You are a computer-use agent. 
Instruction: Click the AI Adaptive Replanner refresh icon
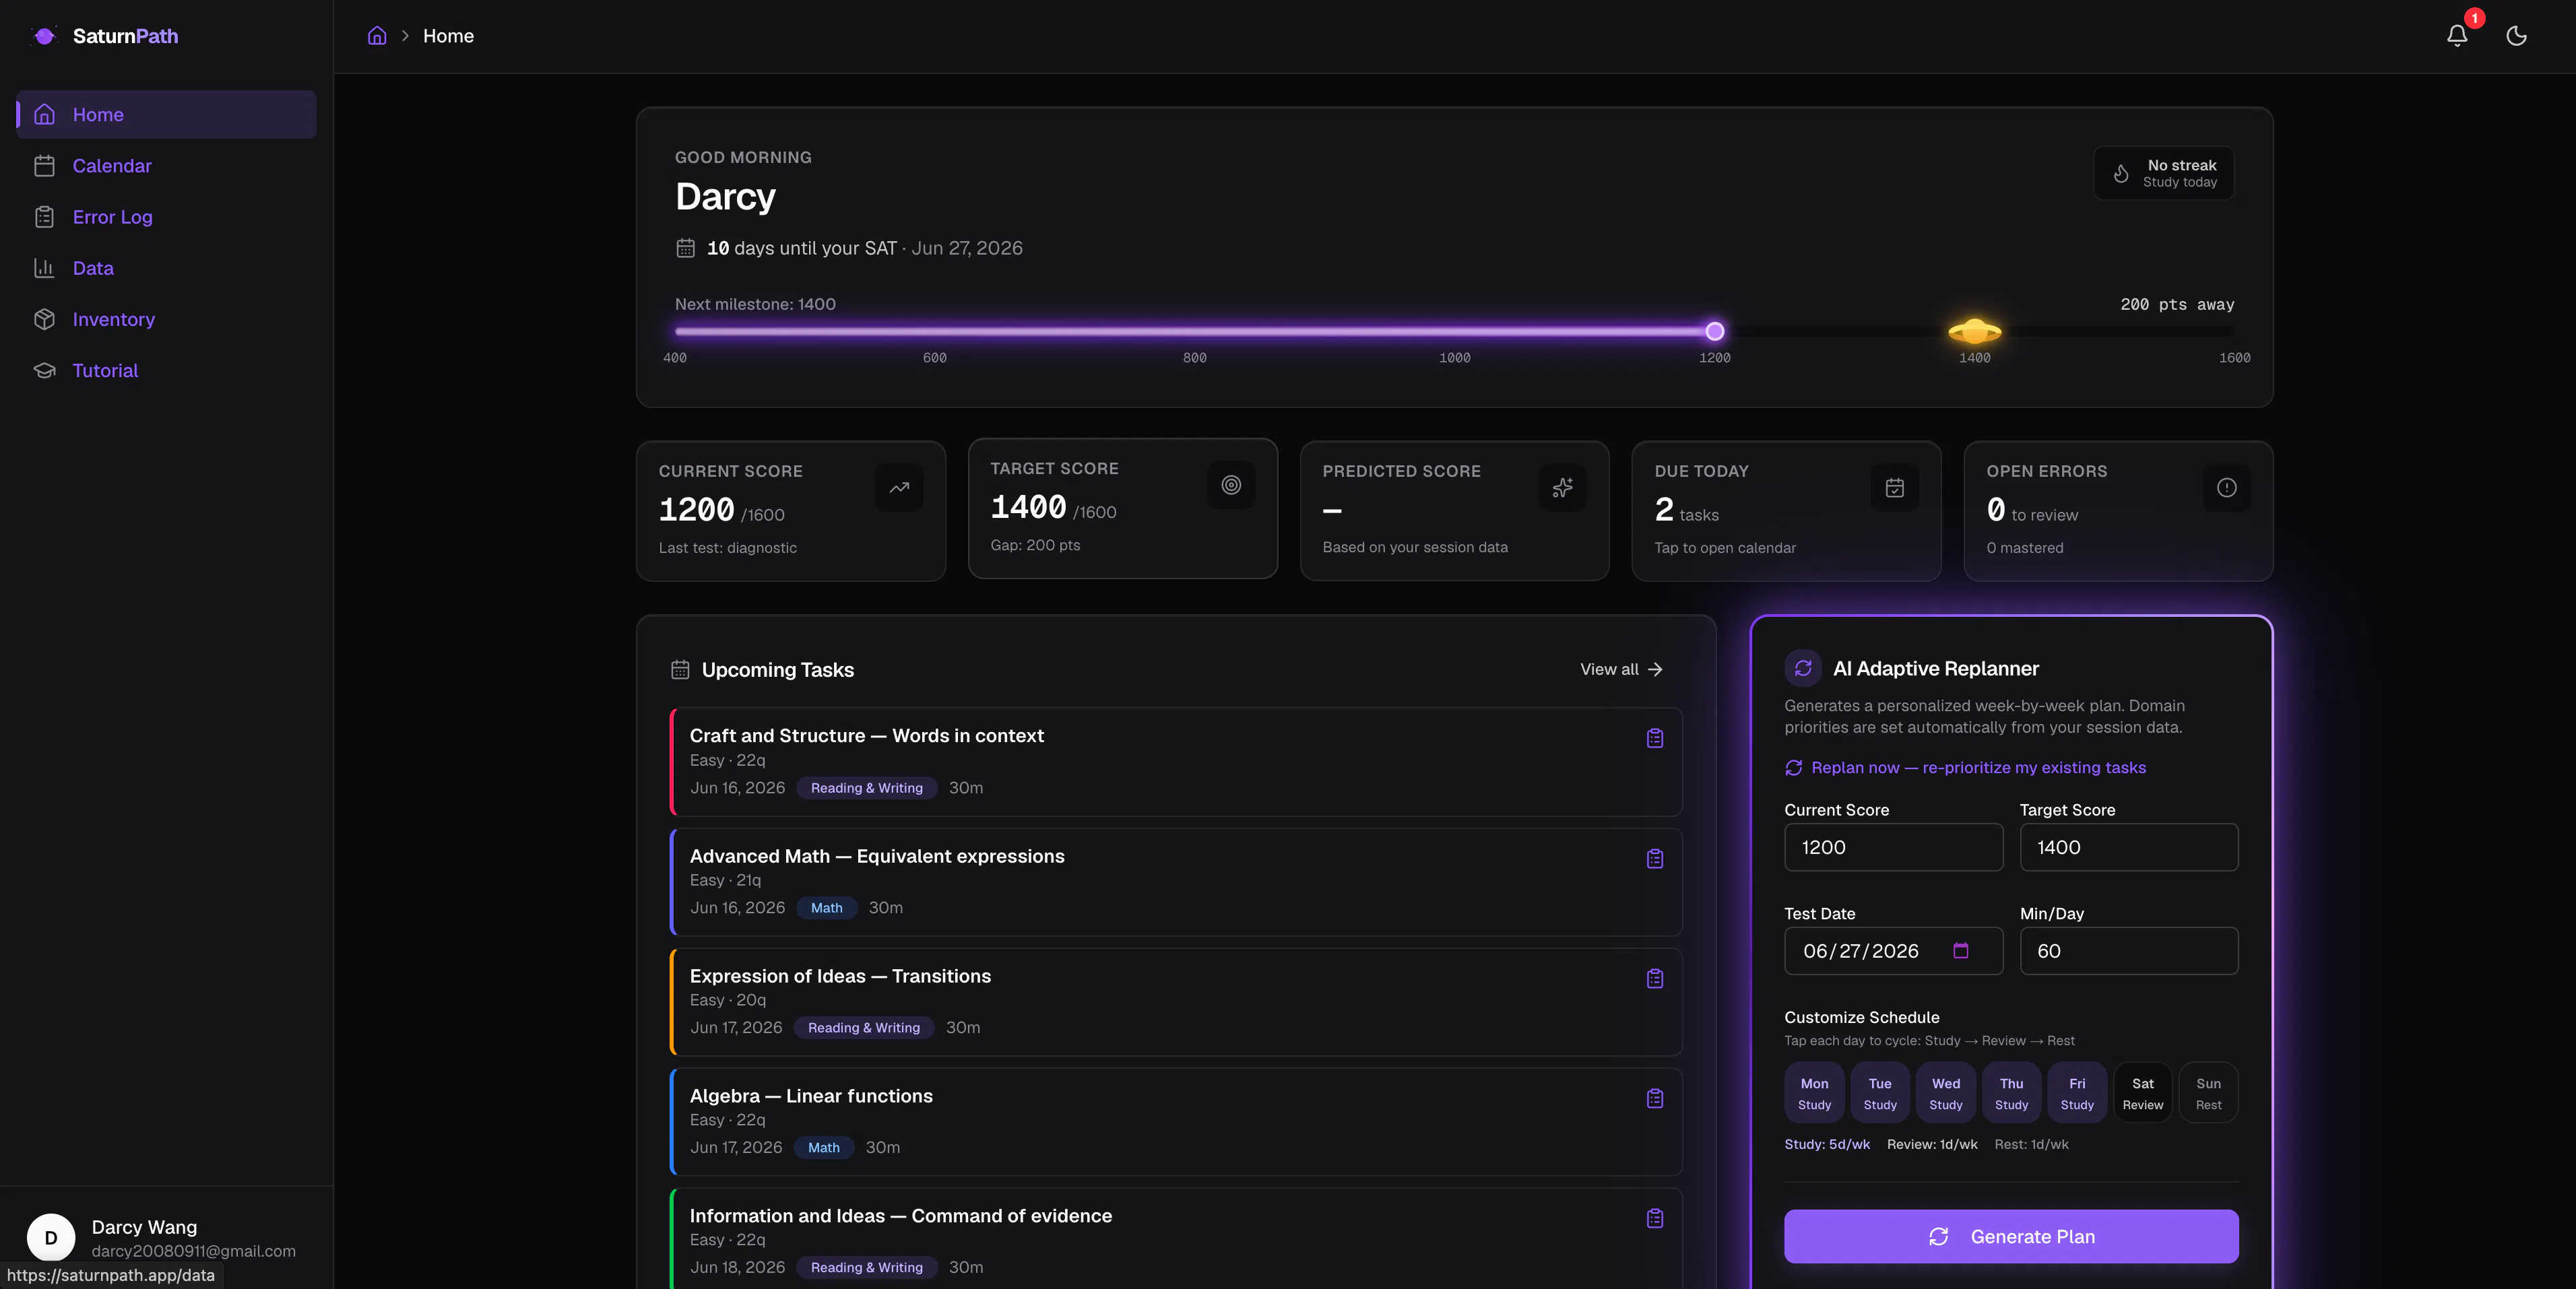pyautogui.click(x=1803, y=668)
